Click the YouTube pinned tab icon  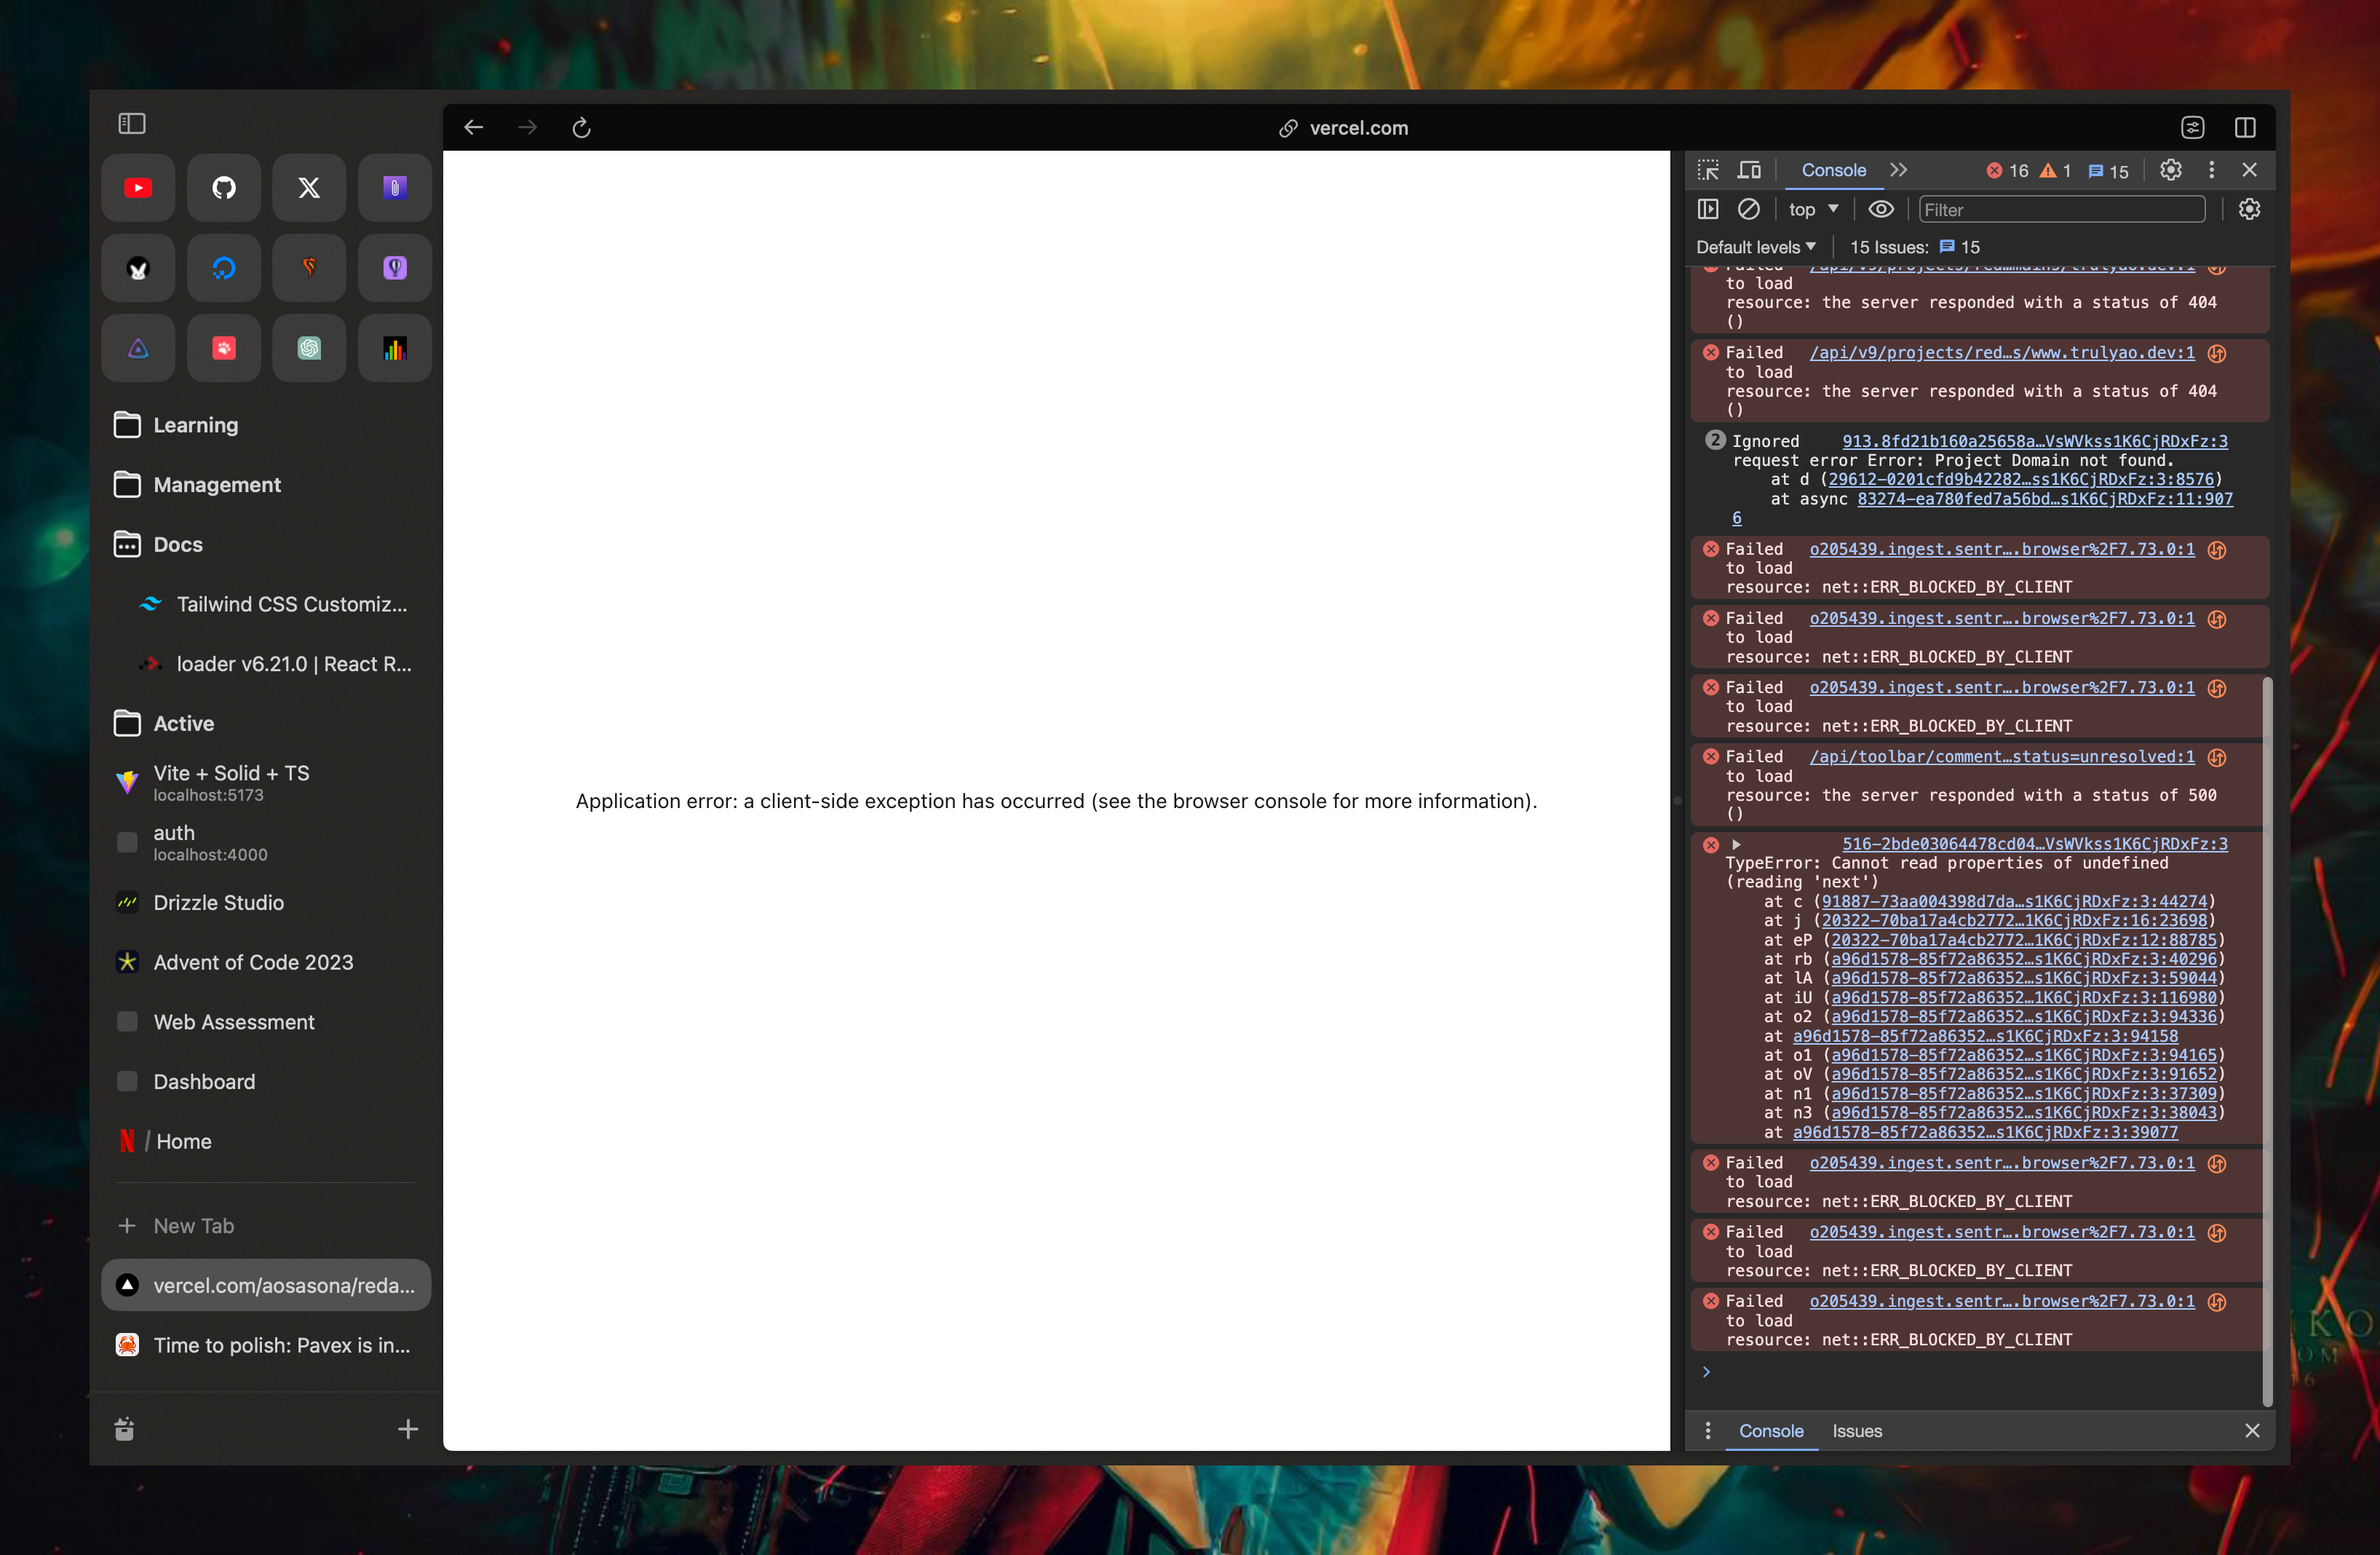tap(138, 188)
